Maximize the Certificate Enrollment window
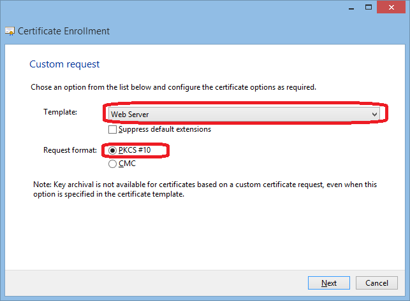 point(369,7)
